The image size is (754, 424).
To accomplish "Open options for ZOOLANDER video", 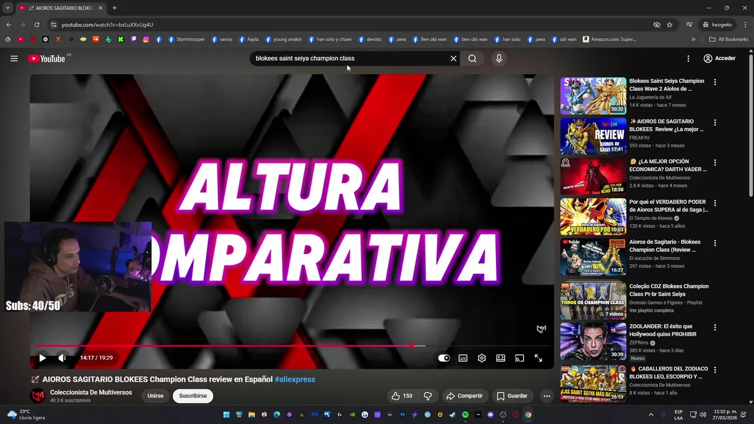I will (715, 327).
